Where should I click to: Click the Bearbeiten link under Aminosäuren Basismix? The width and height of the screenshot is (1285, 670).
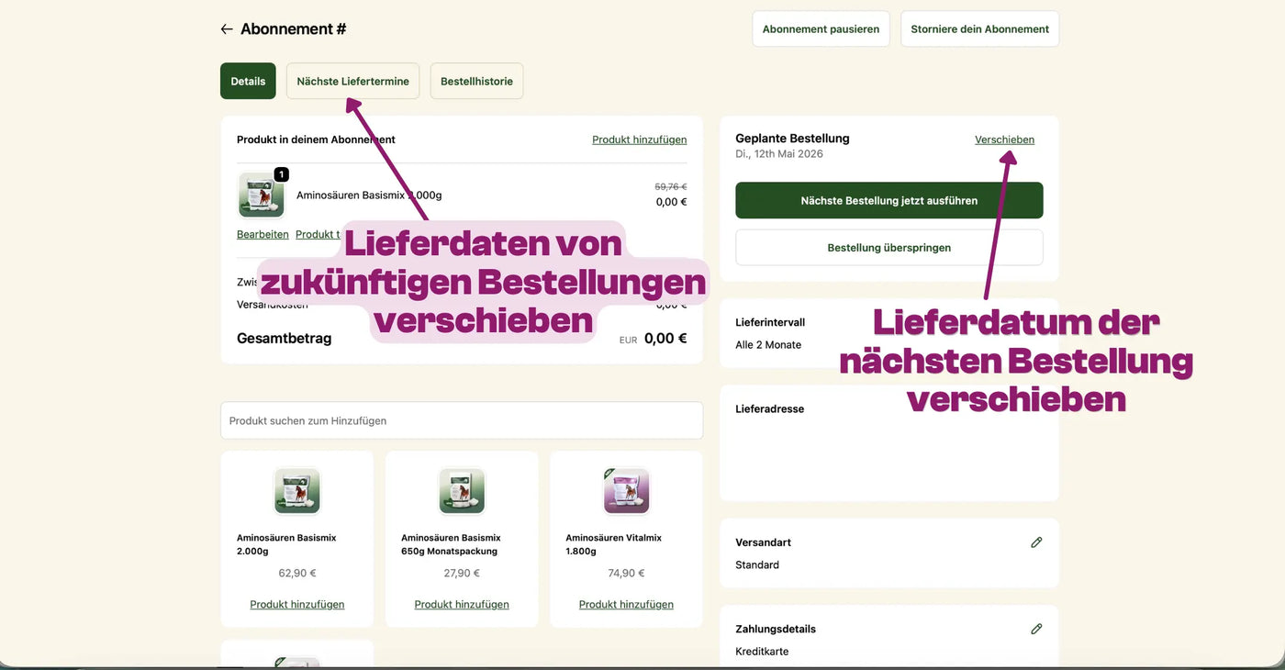[x=263, y=234]
